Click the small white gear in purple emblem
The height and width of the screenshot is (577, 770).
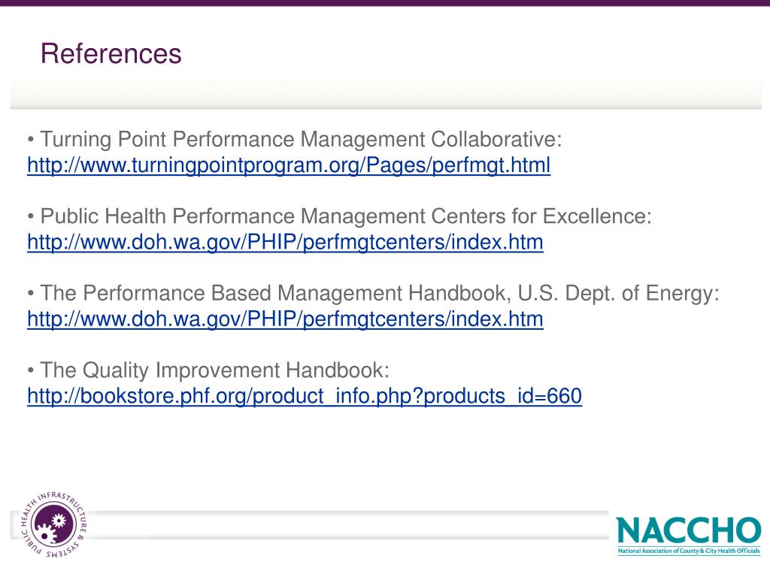point(59,520)
